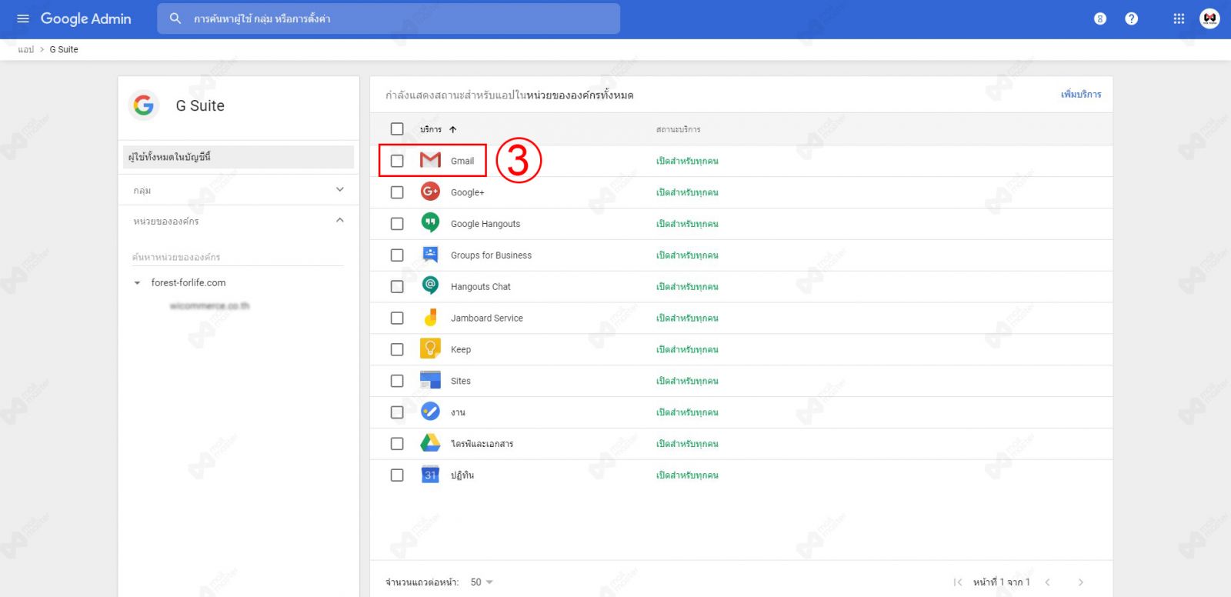Viewport: 1231px width, 597px height.
Task: Focus the organizational unit search field
Action: pyautogui.click(x=238, y=257)
